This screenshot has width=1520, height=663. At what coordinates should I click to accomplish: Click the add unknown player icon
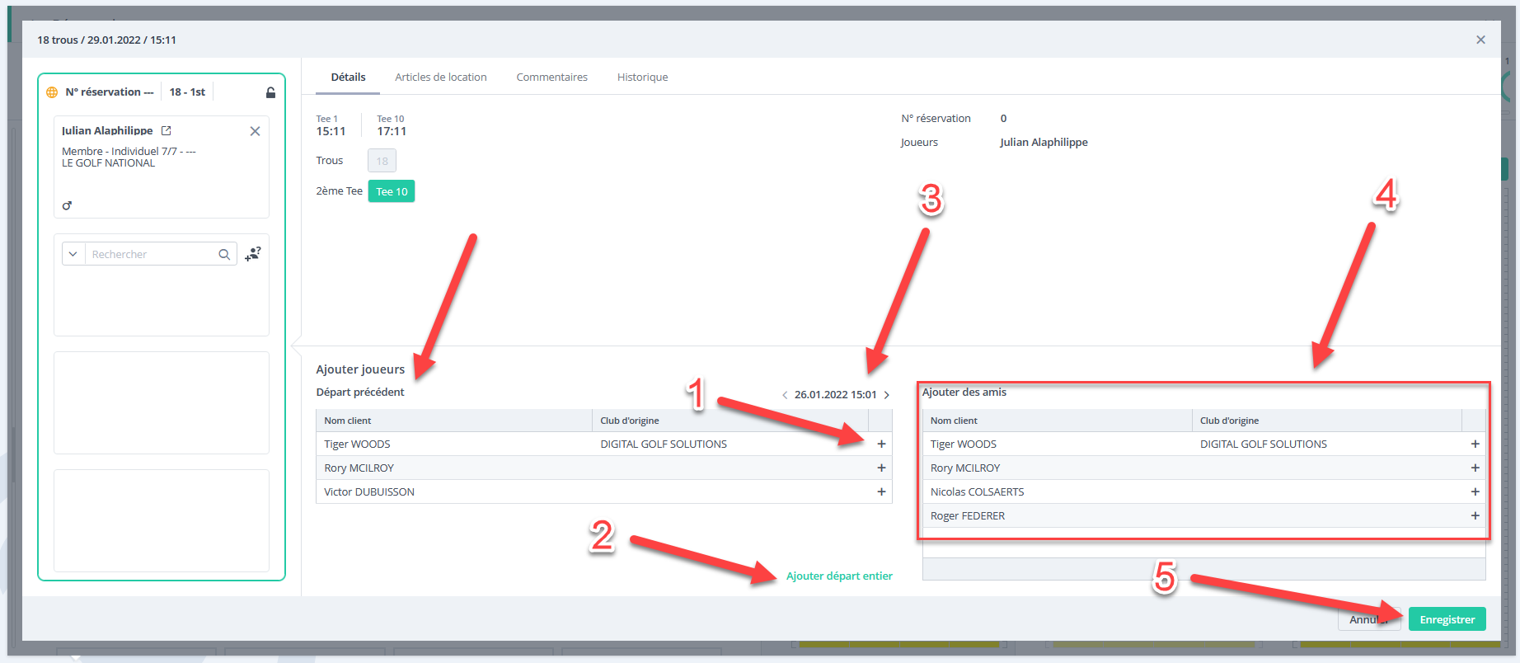pyautogui.click(x=253, y=254)
